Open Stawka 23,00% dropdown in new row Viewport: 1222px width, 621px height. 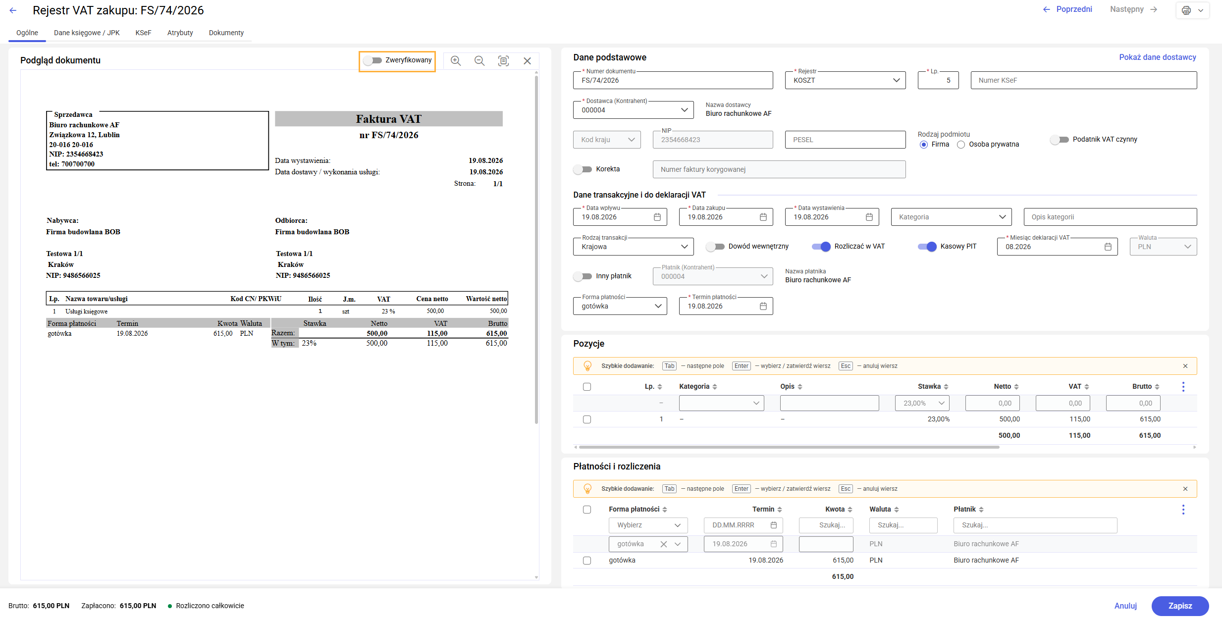coord(922,403)
